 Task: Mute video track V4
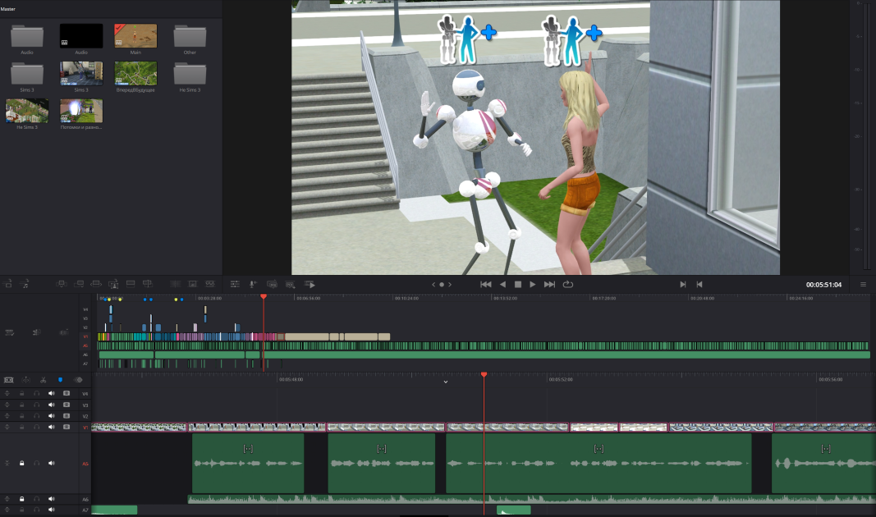[x=52, y=394]
